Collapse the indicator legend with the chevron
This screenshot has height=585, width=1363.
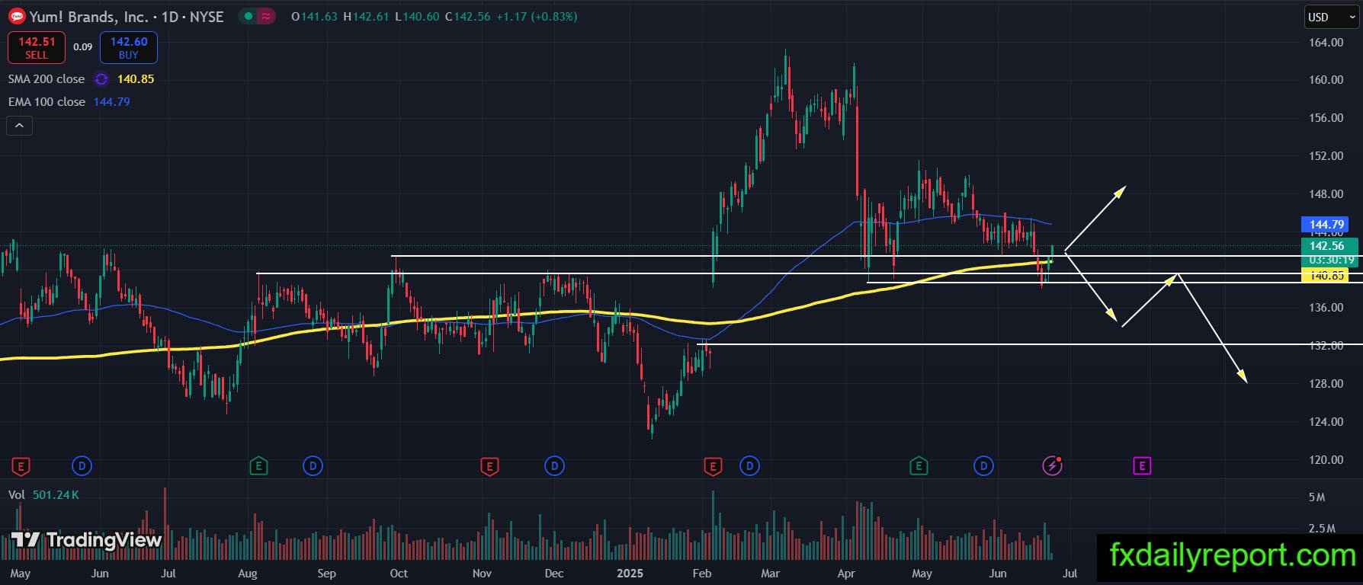pyautogui.click(x=20, y=126)
